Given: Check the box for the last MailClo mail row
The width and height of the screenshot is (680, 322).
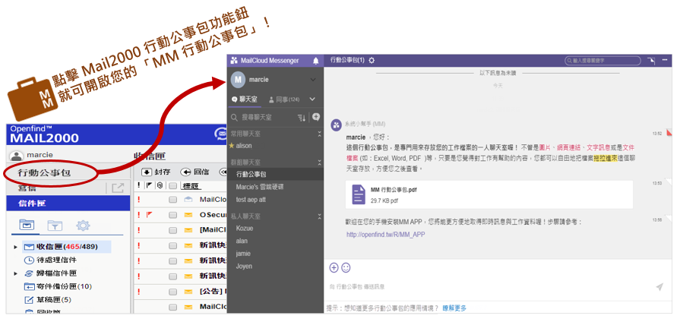Looking at the screenshot, I should tap(173, 307).
